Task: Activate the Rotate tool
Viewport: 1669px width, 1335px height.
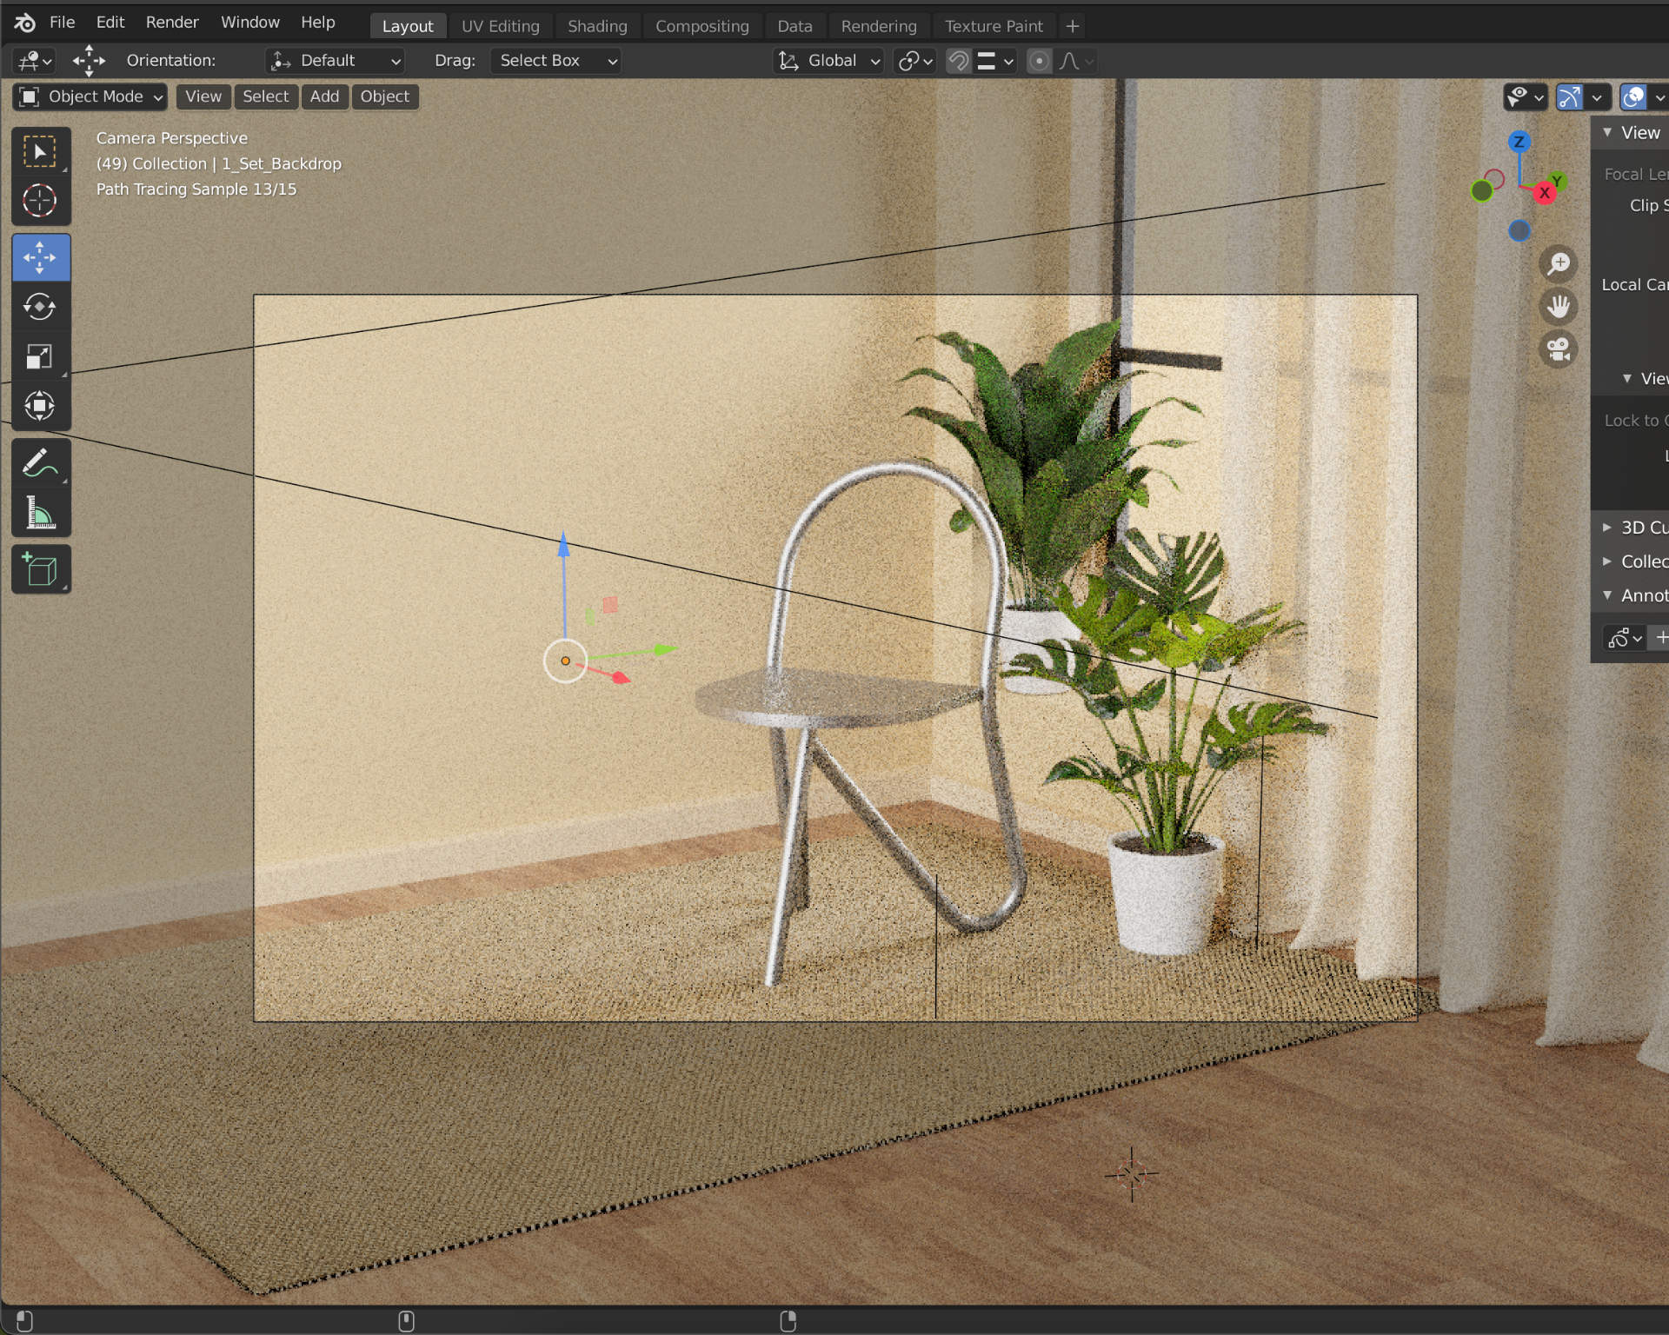Action: click(x=40, y=307)
